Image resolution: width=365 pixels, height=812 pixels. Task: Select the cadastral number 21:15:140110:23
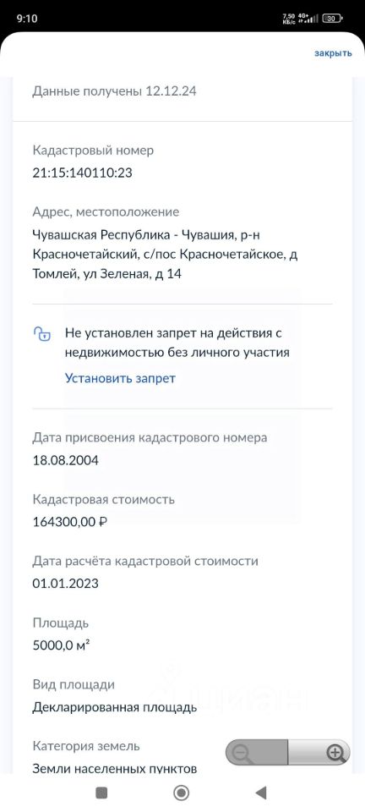(x=82, y=173)
